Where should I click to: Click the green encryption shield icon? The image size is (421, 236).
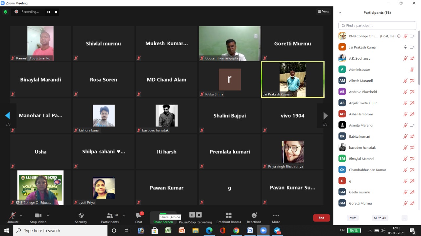click(x=5, y=12)
